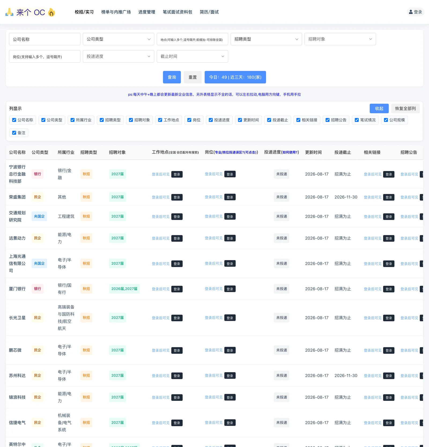The height and width of the screenshot is (447, 429).
Task: Toggle the 笔试情况 column checkbox
Action: pyautogui.click(x=357, y=120)
